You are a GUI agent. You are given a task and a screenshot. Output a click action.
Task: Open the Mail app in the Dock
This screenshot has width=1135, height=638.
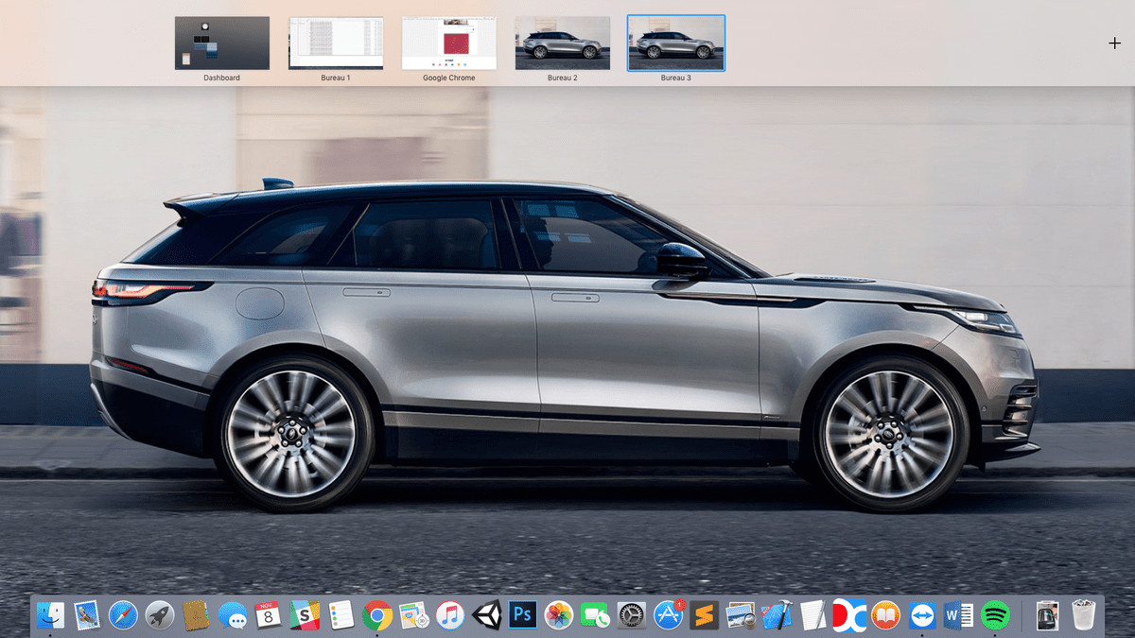point(87,615)
